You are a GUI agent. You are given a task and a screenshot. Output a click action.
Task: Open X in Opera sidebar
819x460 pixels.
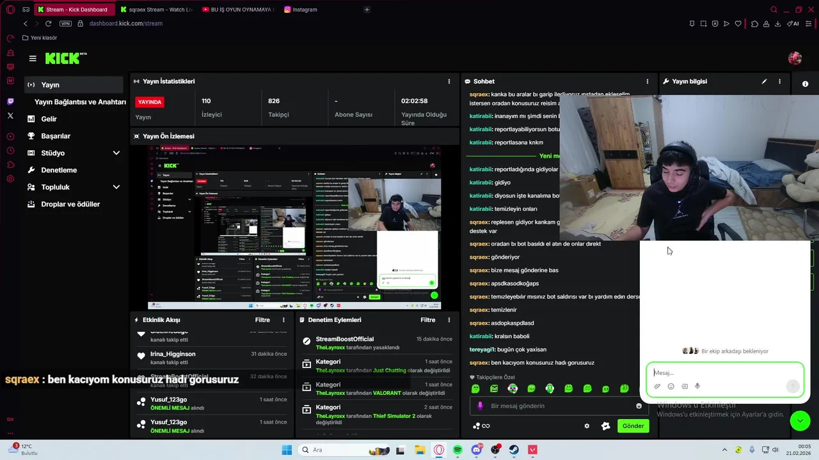pyautogui.click(x=10, y=116)
